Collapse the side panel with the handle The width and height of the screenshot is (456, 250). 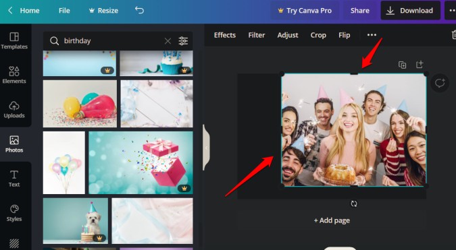tap(206, 148)
